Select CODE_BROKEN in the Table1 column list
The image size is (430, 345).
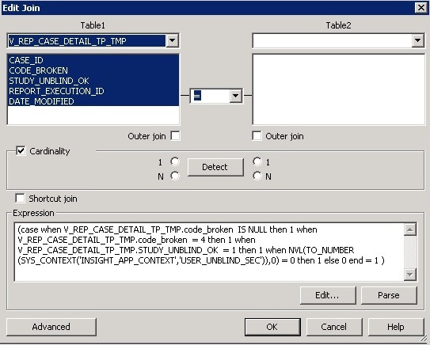(93, 70)
